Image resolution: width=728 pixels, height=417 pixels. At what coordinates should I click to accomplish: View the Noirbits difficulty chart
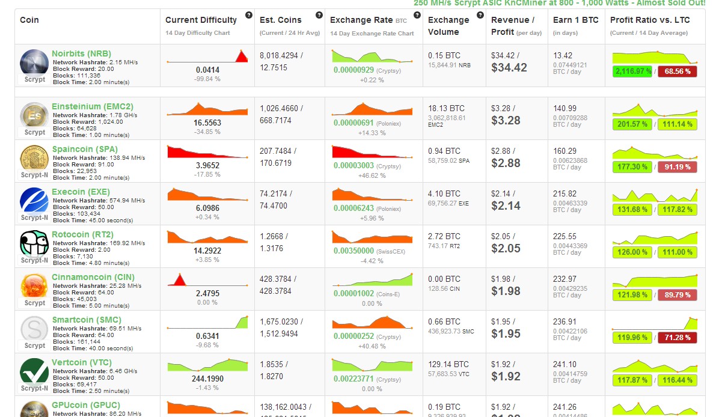207,56
